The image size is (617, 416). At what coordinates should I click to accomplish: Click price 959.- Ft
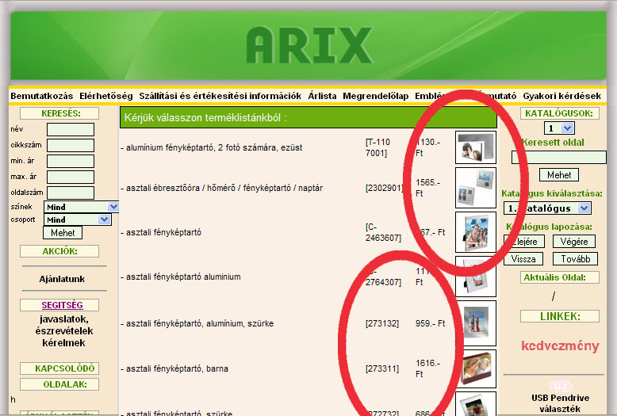(430, 323)
